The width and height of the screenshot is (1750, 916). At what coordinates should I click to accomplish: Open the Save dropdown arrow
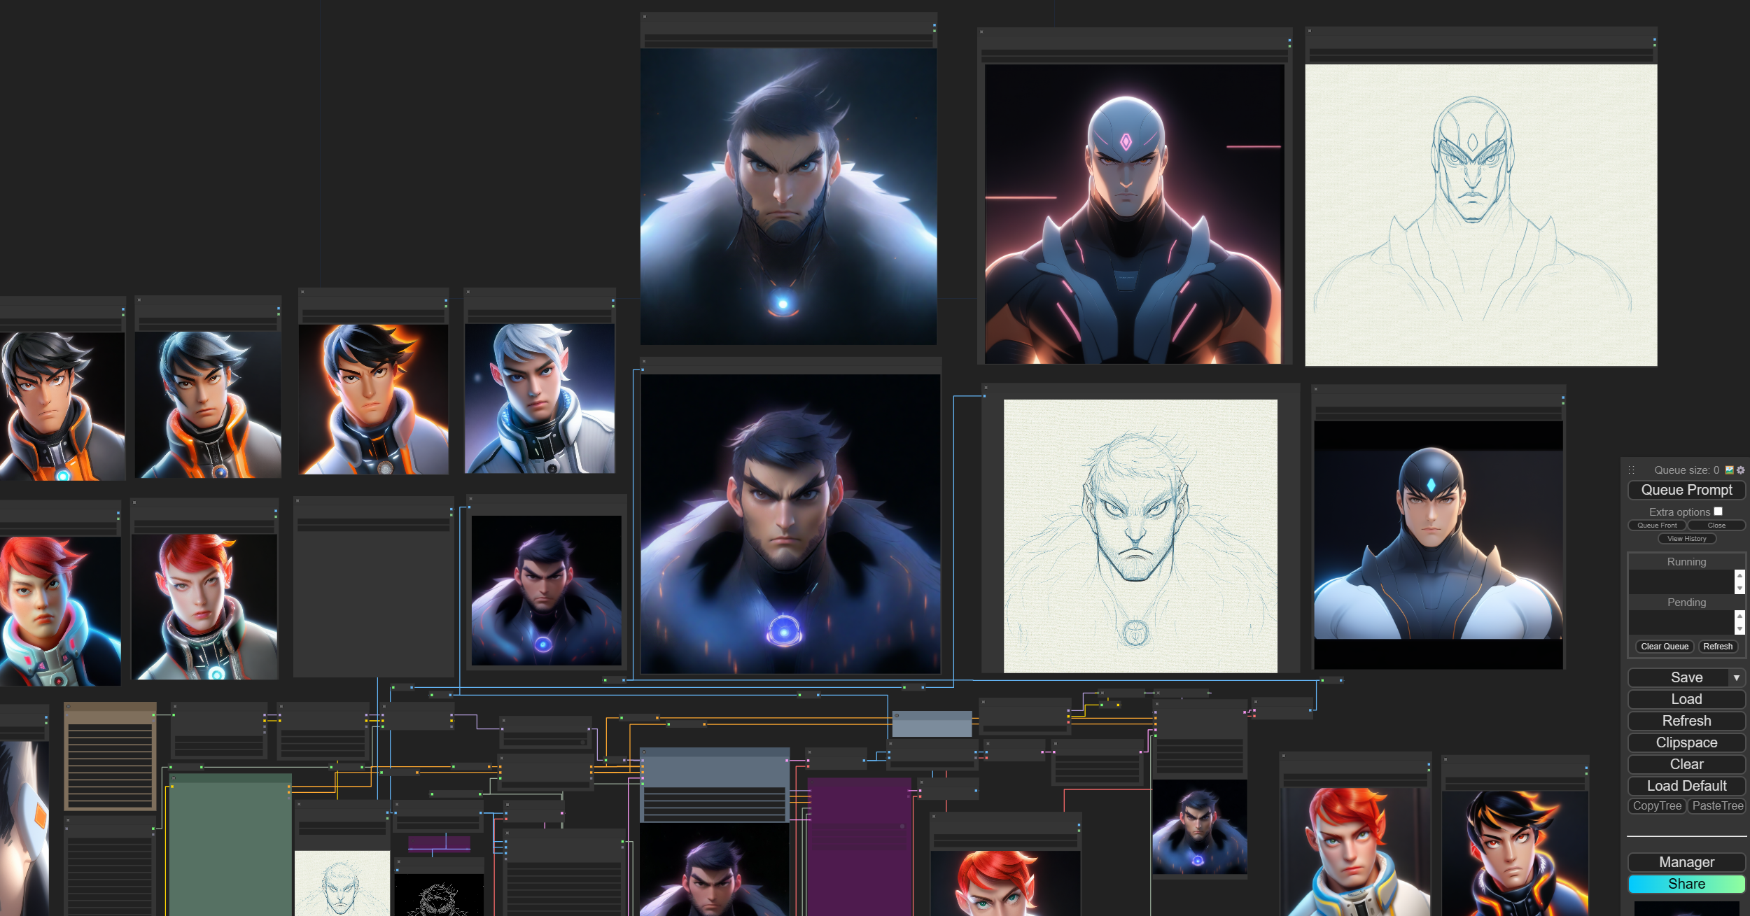click(x=1736, y=677)
